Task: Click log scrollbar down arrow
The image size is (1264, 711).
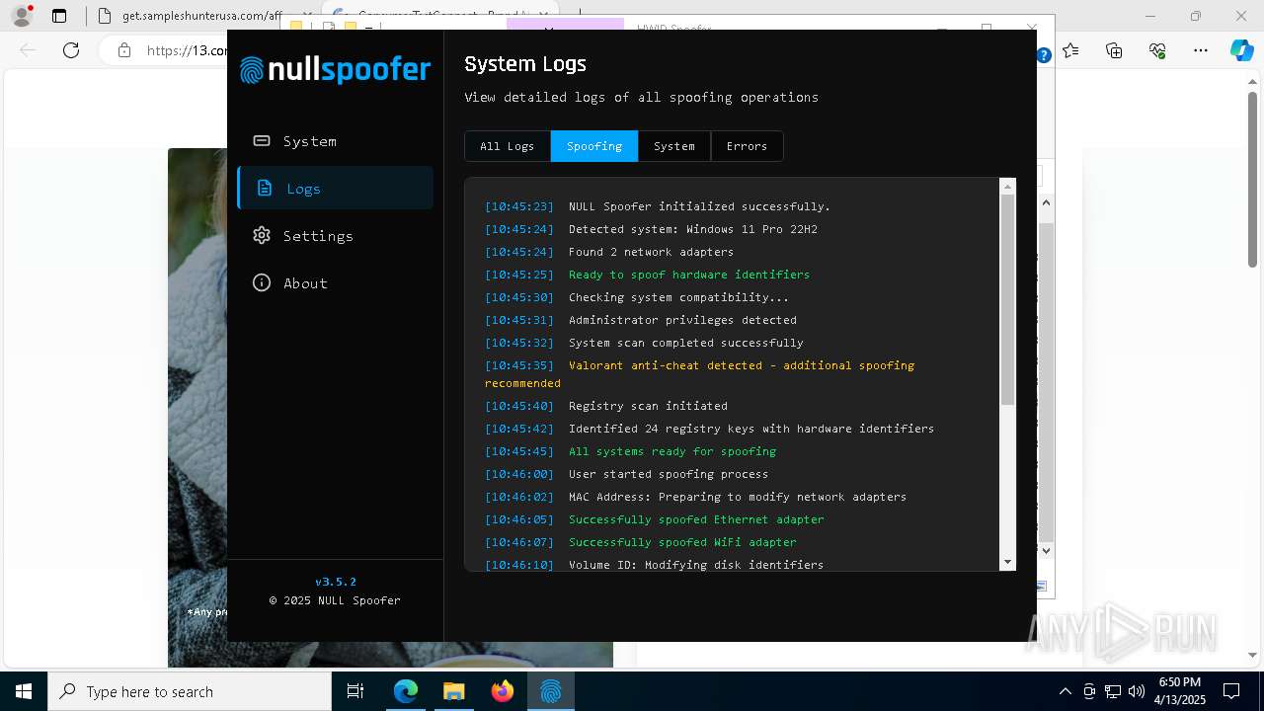Action: point(1007,562)
